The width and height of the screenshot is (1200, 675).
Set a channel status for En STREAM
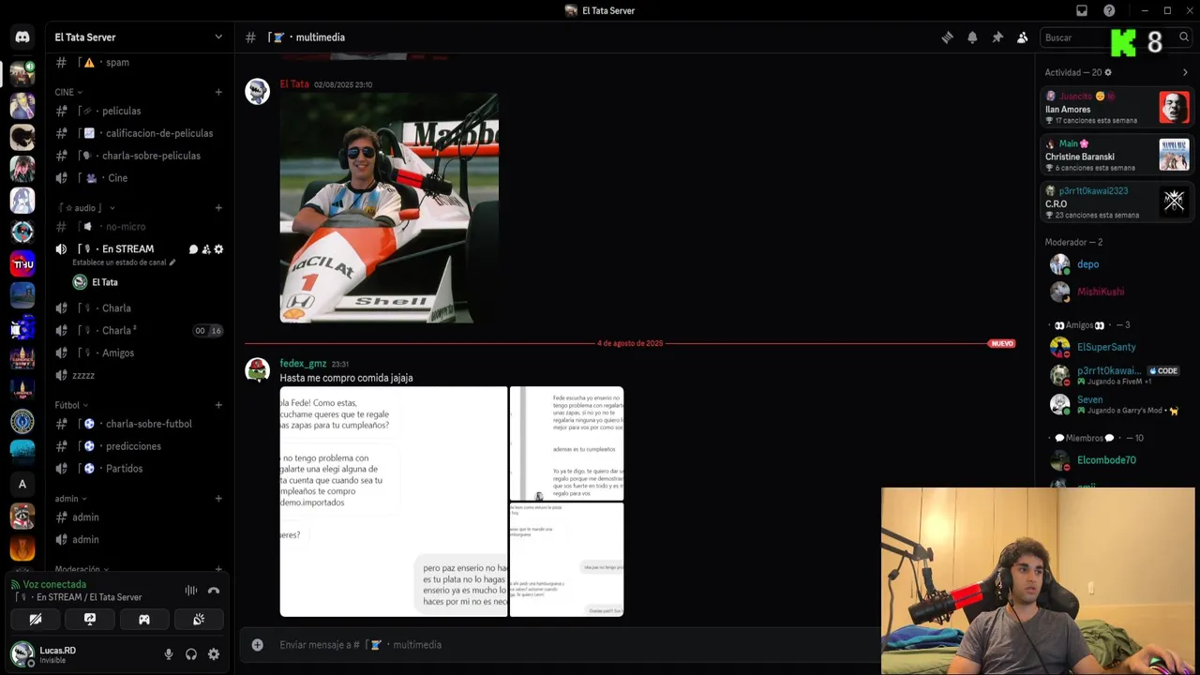pos(124,262)
